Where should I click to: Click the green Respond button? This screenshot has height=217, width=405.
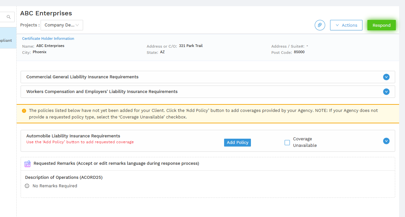pos(381,25)
